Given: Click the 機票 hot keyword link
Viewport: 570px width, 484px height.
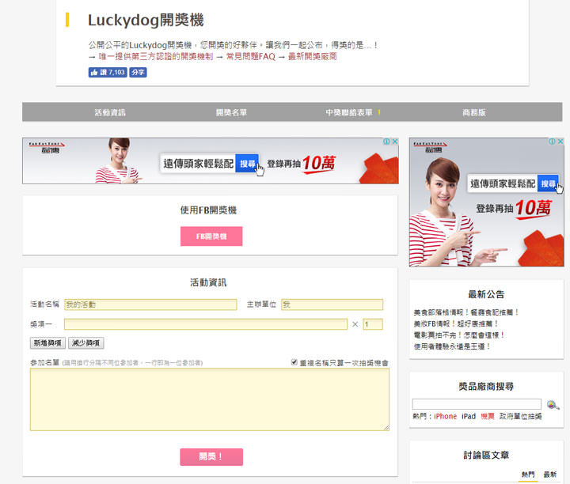Looking at the screenshot, I should point(488,417).
